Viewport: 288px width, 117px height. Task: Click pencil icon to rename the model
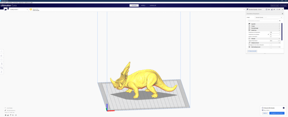point(5,110)
